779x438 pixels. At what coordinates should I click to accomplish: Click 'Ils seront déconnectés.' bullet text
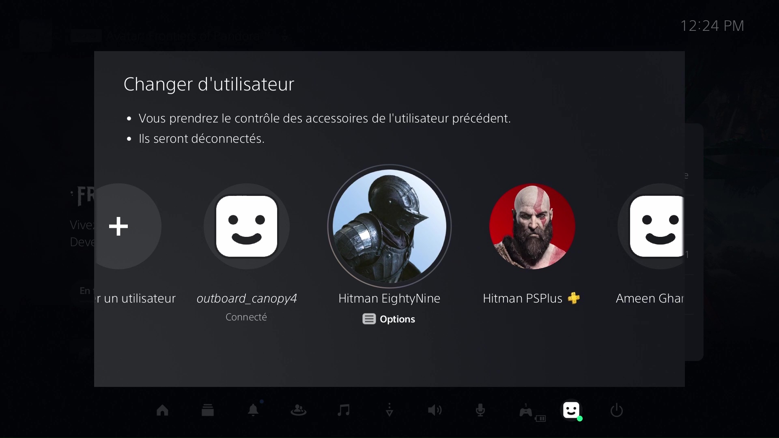click(202, 139)
